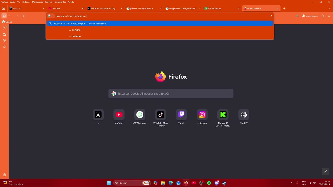Screen dimensions: 333x187
Task: Click the back navigation arrow
Action: click(10, 16)
